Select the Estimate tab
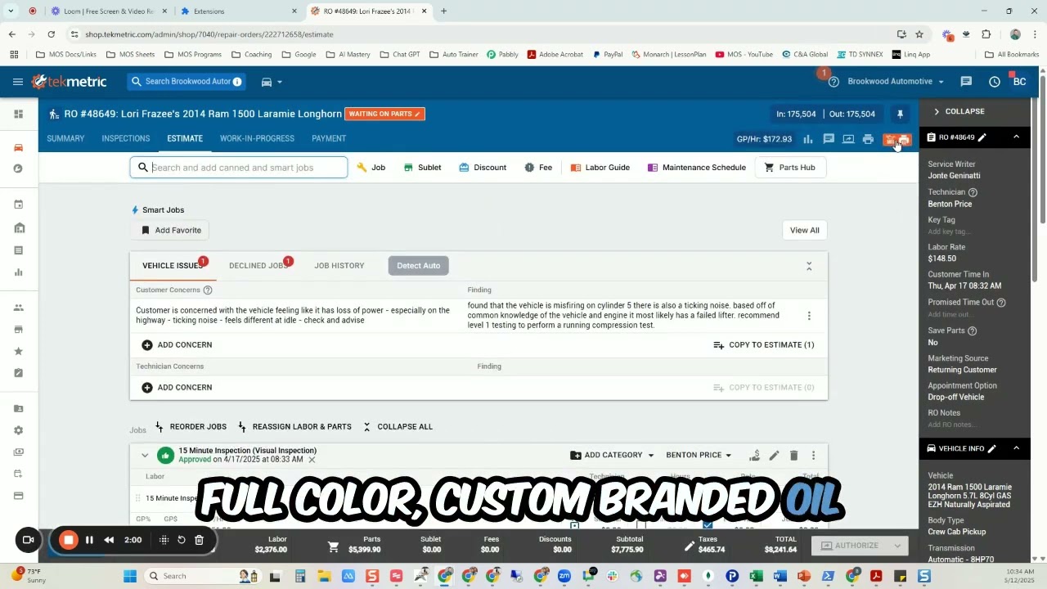Image resolution: width=1047 pixels, height=589 pixels. click(x=185, y=138)
